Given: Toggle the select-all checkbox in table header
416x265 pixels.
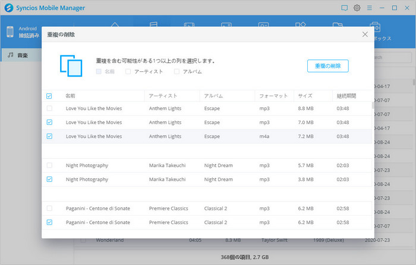Looking at the screenshot, I should pos(49,96).
